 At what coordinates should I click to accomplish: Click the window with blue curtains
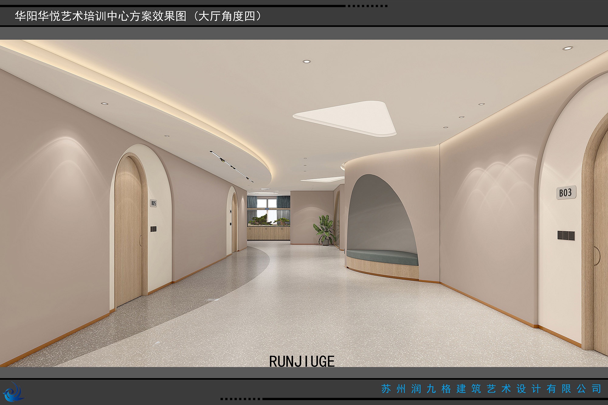tap(268, 205)
